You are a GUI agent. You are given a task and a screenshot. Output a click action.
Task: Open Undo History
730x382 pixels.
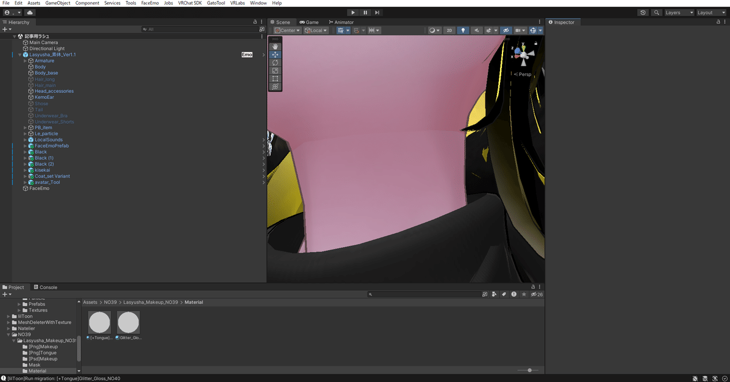tap(644, 12)
